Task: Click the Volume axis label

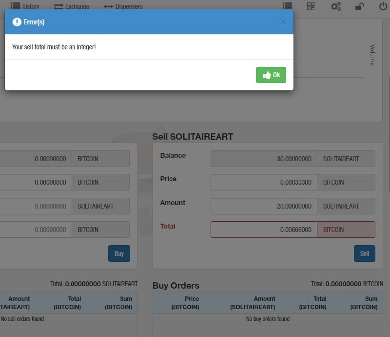Action: coord(372,55)
